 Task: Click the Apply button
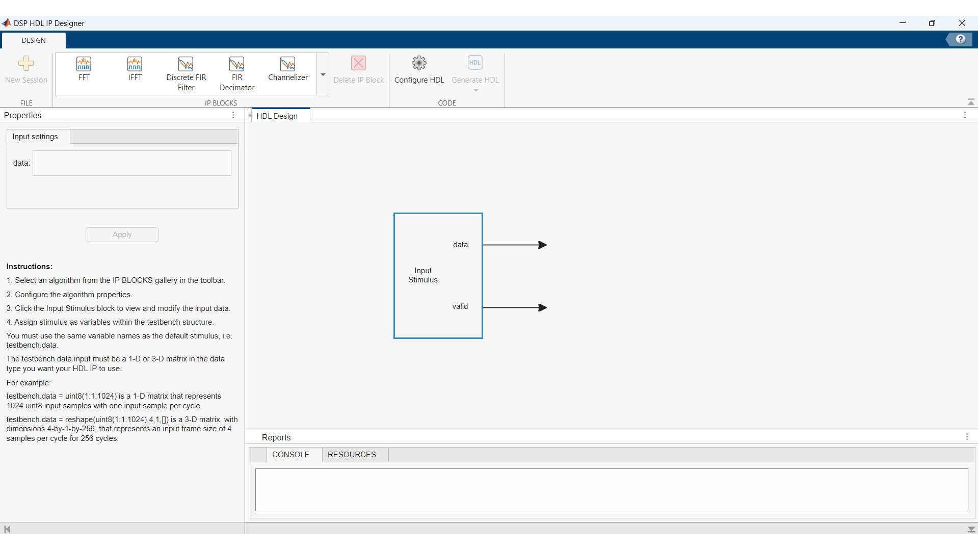(122, 234)
